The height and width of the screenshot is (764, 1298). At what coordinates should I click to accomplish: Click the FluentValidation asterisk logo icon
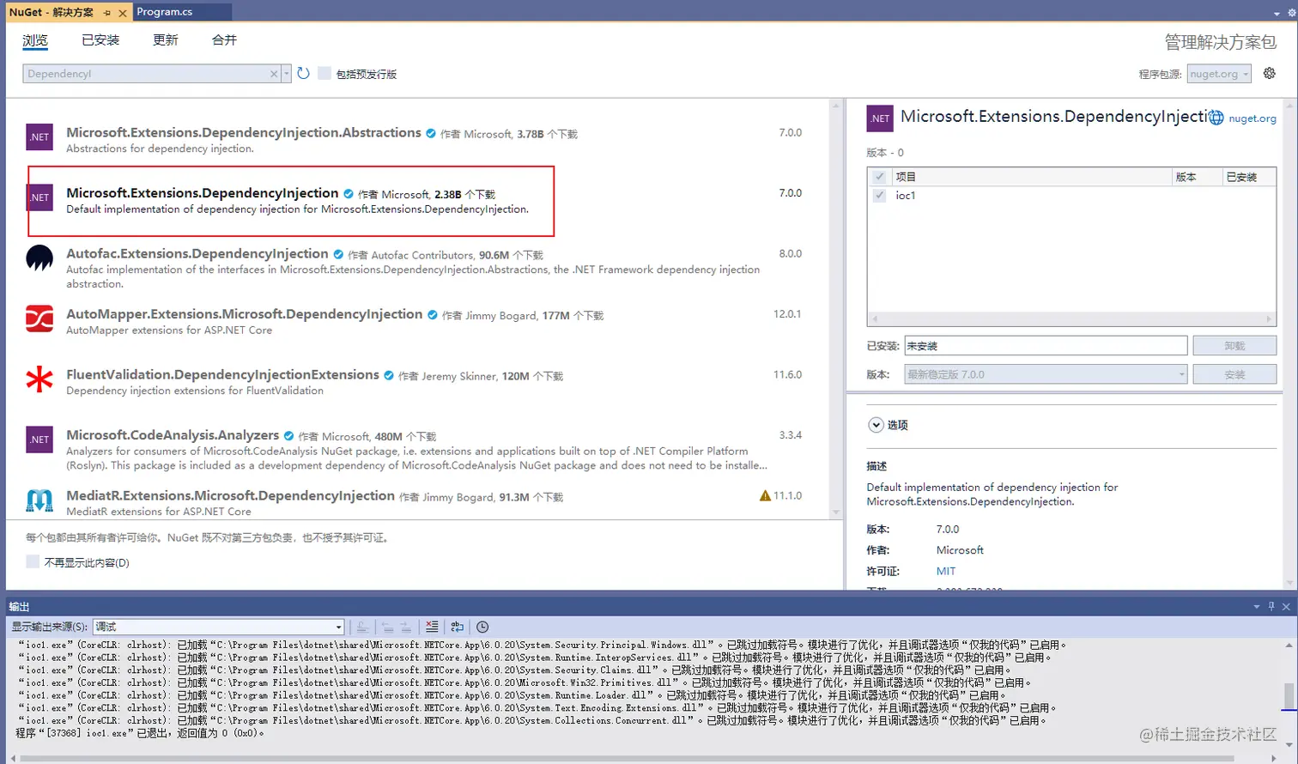[x=39, y=379]
